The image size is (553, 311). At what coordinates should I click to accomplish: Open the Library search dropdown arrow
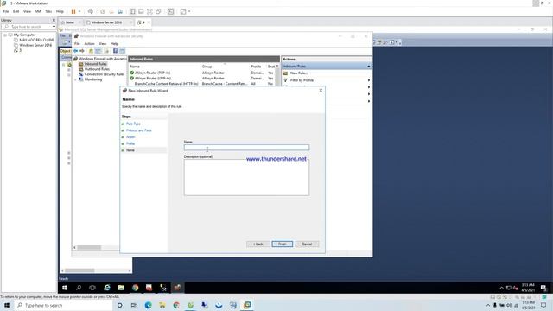click(54, 27)
